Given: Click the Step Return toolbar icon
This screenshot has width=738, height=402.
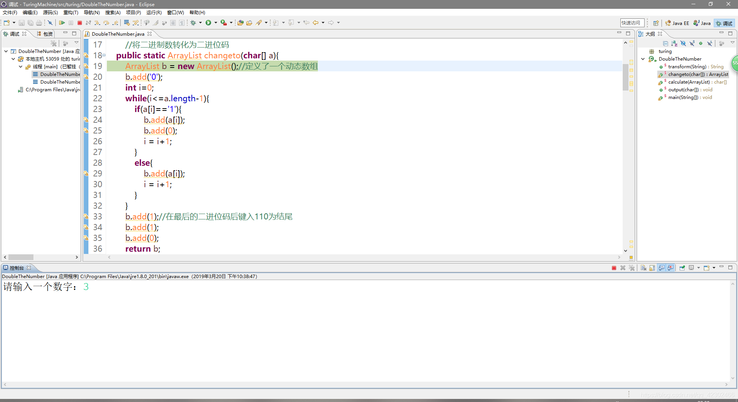Looking at the screenshot, I should [115, 23].
